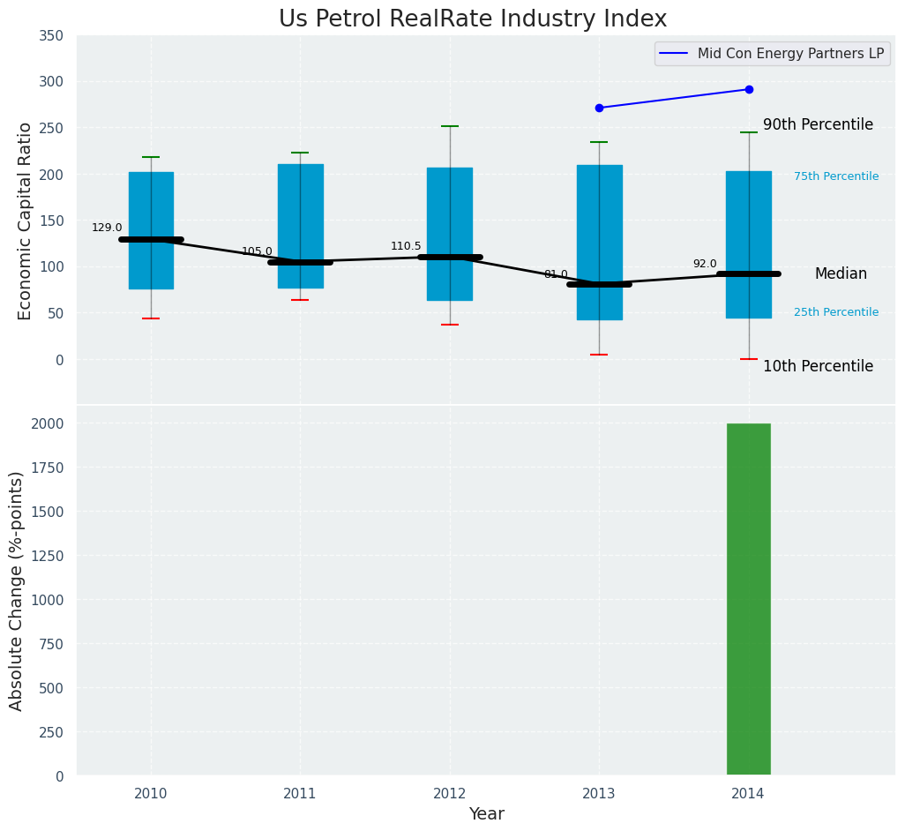Image resolution: width=905 pixels, height=831 pixels.
Task: Click the 75th Percentile annotation
Action: click(x=836, y=176)
